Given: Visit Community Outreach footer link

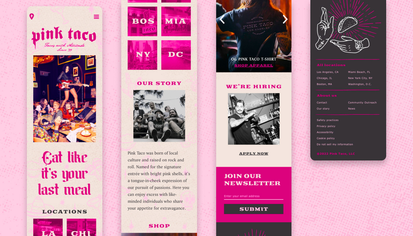Looking at the screenshot, I should (362, 103).
